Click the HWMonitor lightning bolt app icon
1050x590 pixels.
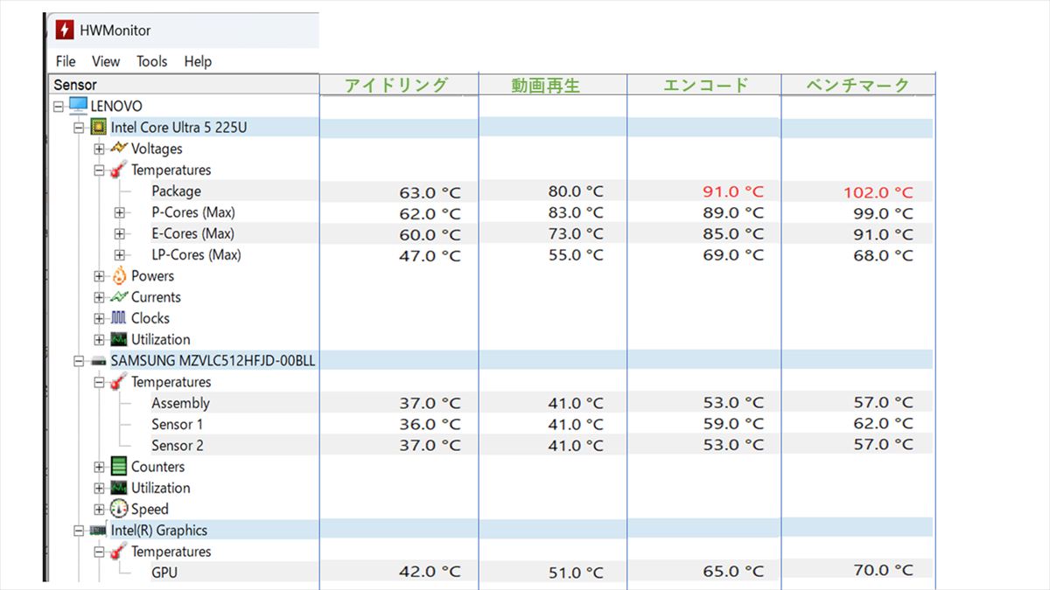pyautogui.click(x=65, y=30)
